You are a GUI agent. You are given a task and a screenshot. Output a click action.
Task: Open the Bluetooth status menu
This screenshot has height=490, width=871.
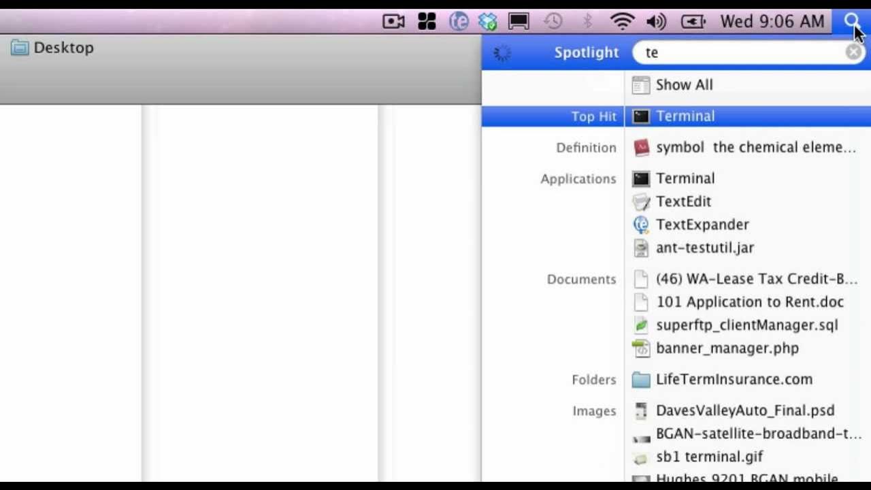click(588, 22)
